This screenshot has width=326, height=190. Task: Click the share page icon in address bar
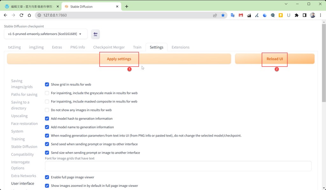coord(215,15)
